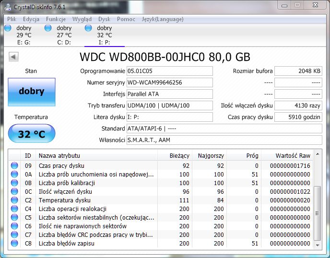Open the Edycja menu

point(31,19)
